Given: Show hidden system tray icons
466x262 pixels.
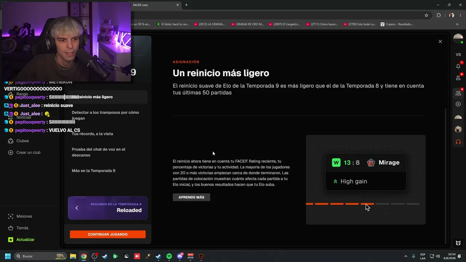Looking at the screenshot, I should [406, 256].
